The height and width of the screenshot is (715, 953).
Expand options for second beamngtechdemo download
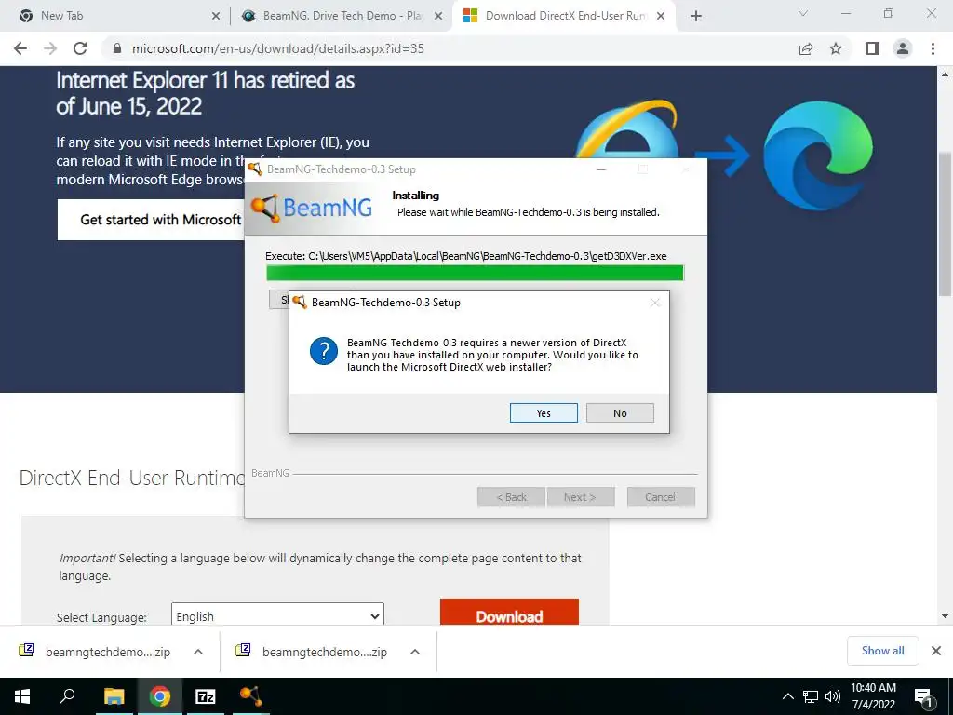(415, 652)
